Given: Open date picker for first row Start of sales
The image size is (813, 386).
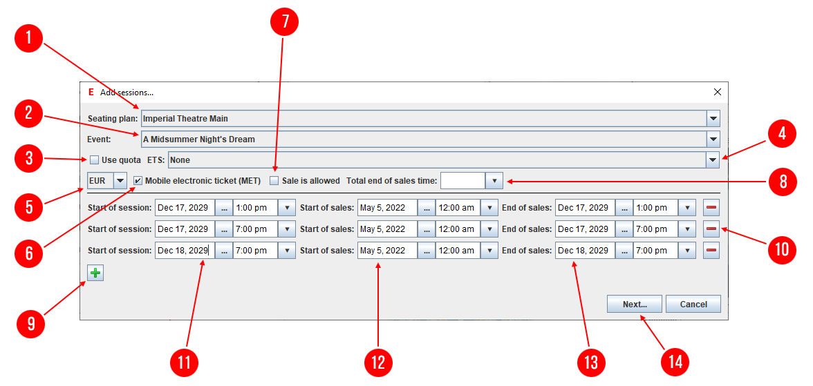Looking at the screenshot, I should [x=427, y=208].
